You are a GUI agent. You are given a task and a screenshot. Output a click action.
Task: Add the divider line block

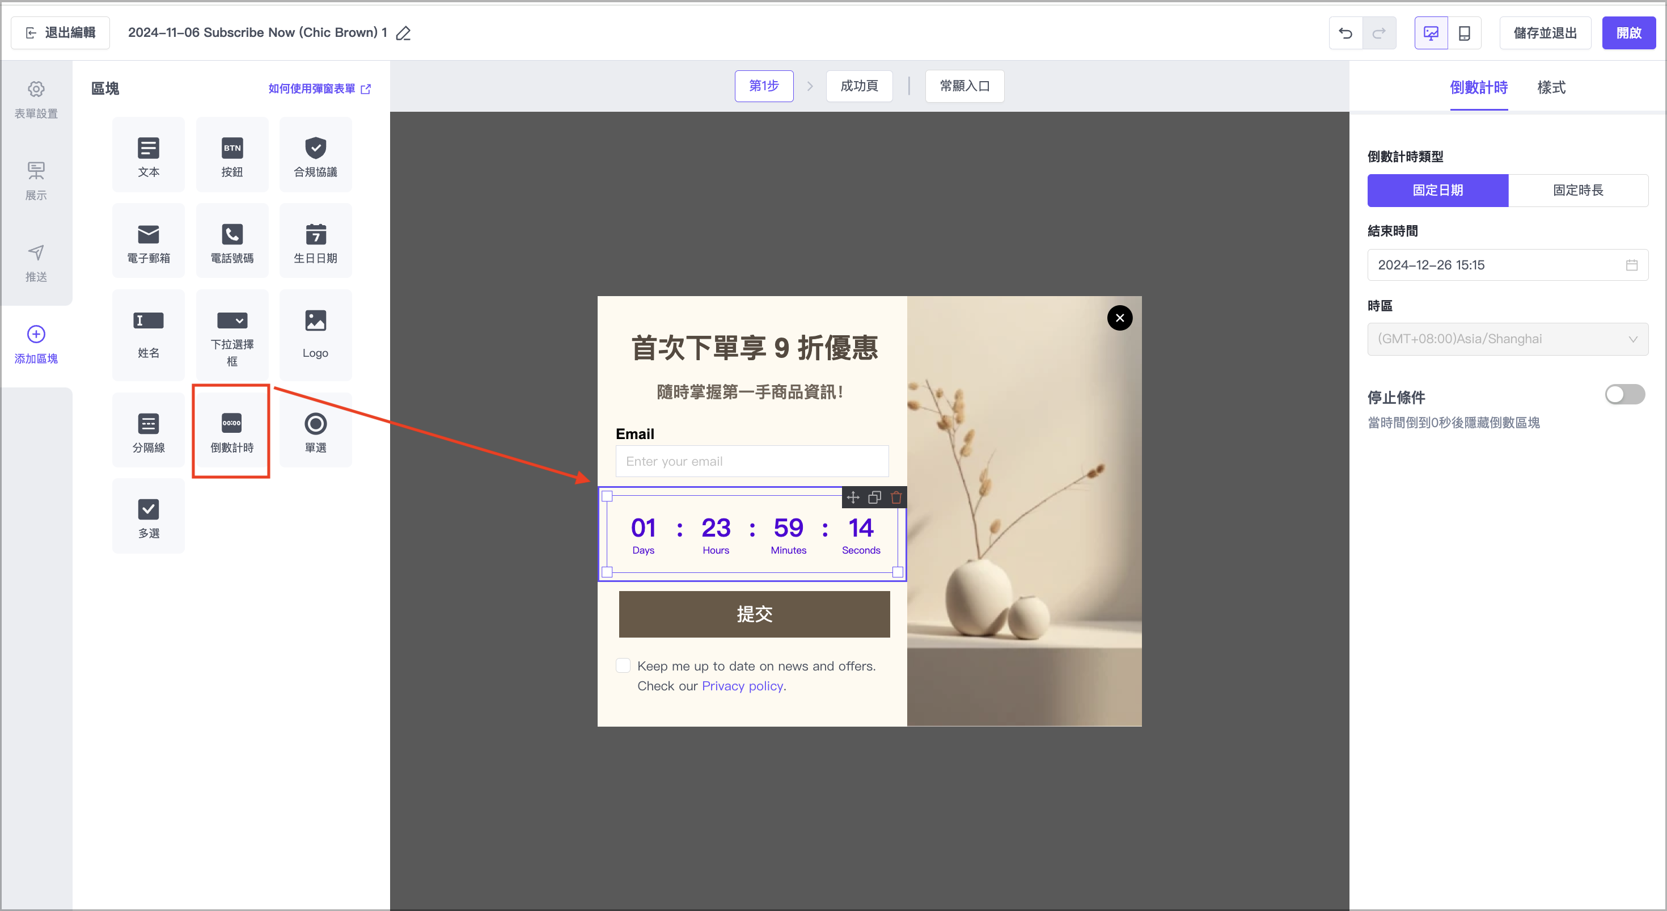148,431
